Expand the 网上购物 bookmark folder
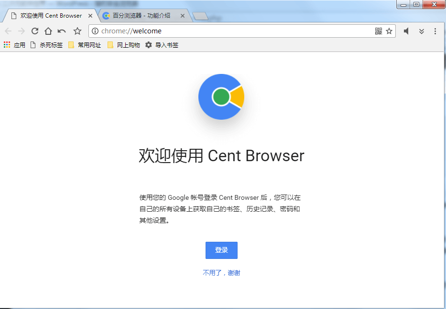Image resolution: width=446 pixels, height=309 pixels. point(124,45)
